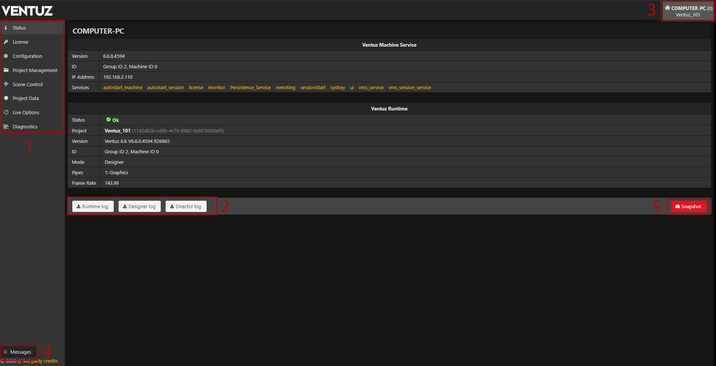Click the Messages document icon

[6, 352]
